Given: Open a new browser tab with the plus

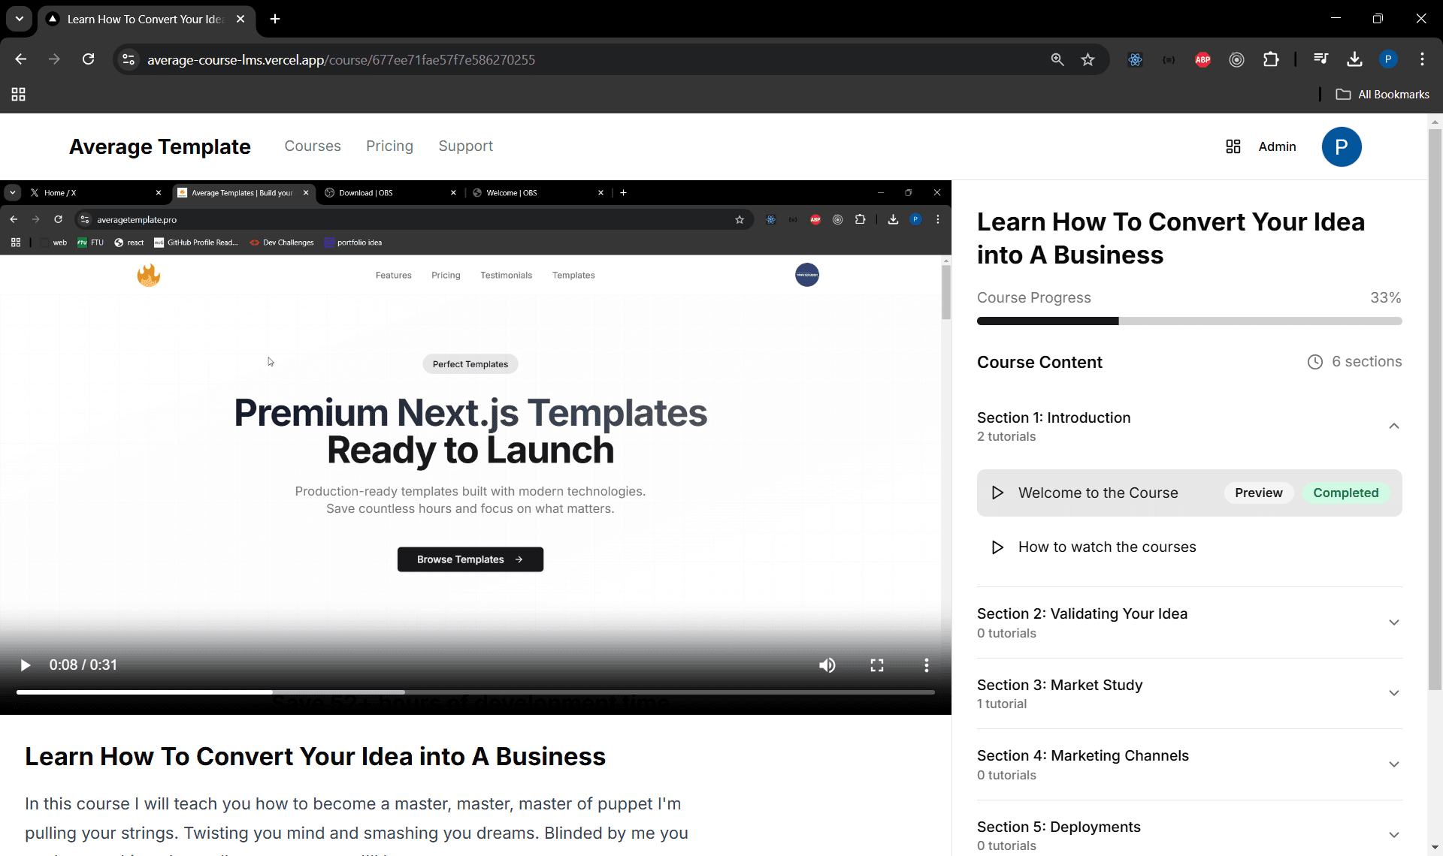Looking at the screenshot, I should click(x=275, y=19).
